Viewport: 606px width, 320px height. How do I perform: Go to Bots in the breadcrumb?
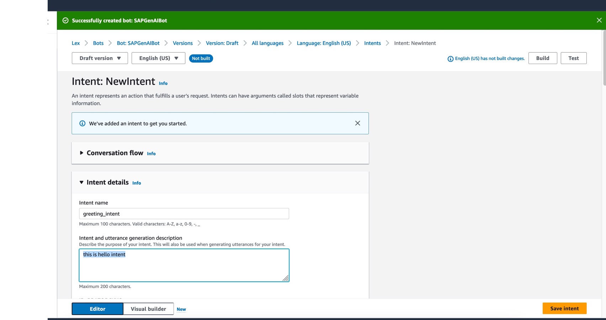tap(98, 43)
